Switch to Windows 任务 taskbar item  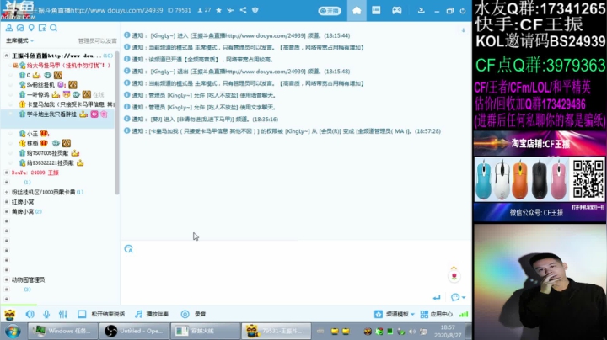click(63, 331)
